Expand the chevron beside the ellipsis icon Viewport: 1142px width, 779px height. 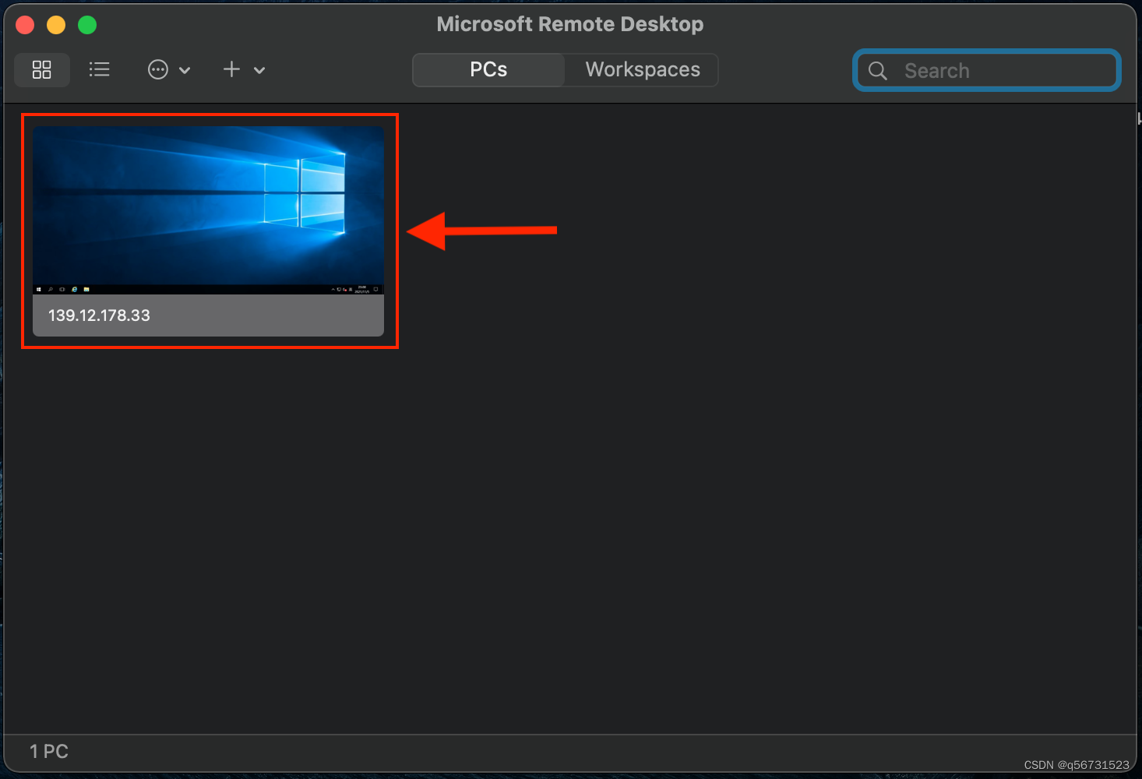click(x=185, y=70)
